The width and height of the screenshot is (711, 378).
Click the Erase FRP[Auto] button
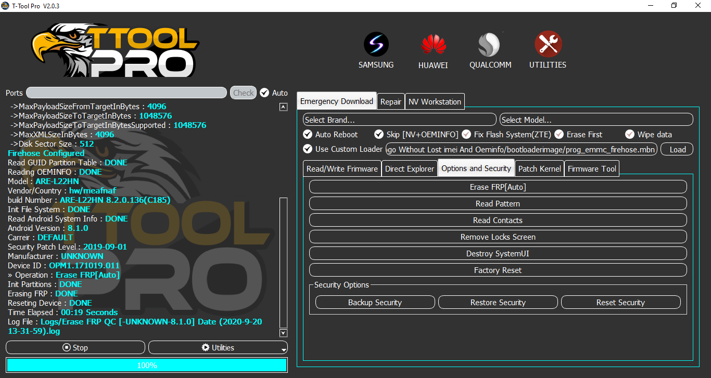(498, 187)
